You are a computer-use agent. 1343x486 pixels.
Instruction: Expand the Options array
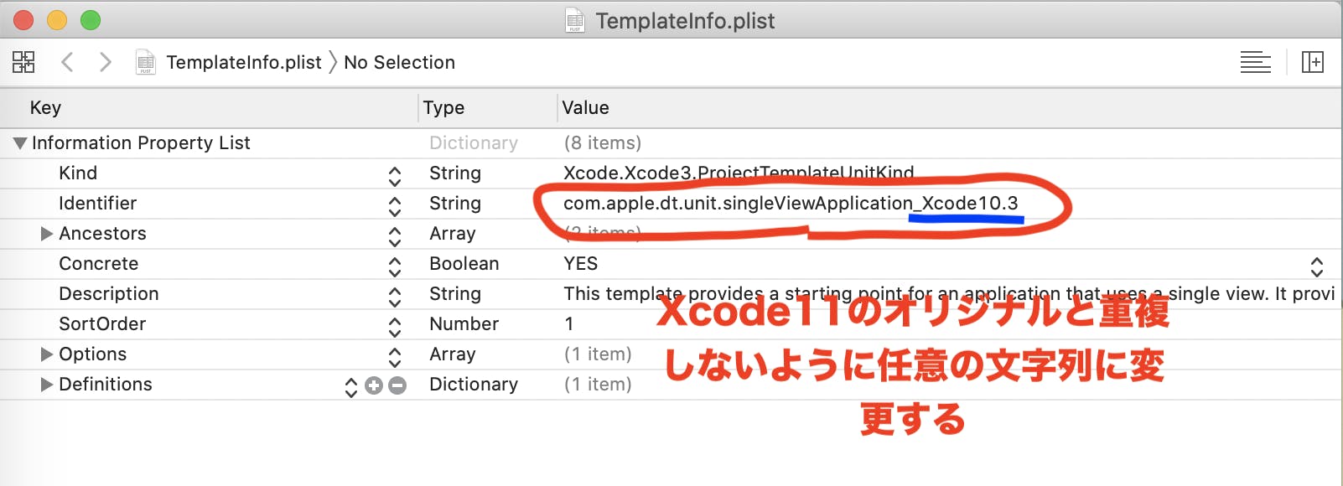47,354
